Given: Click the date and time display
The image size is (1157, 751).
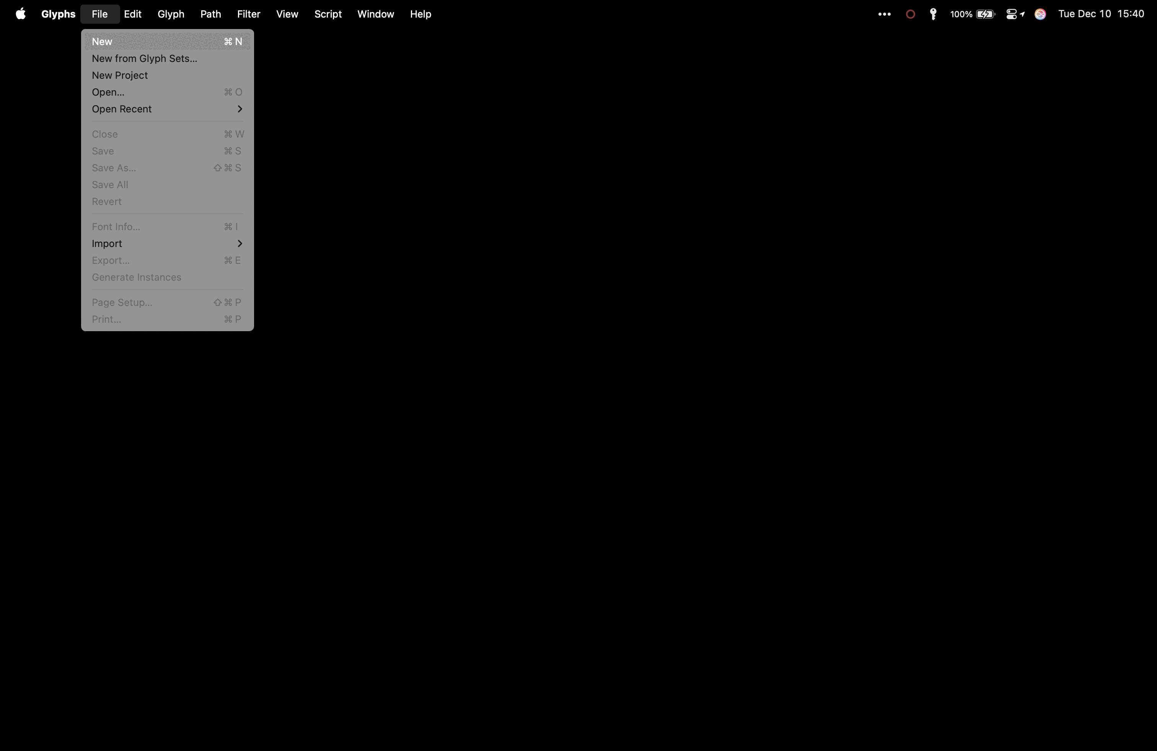Looking at the screenshot, I should (x=1101, y=14).
